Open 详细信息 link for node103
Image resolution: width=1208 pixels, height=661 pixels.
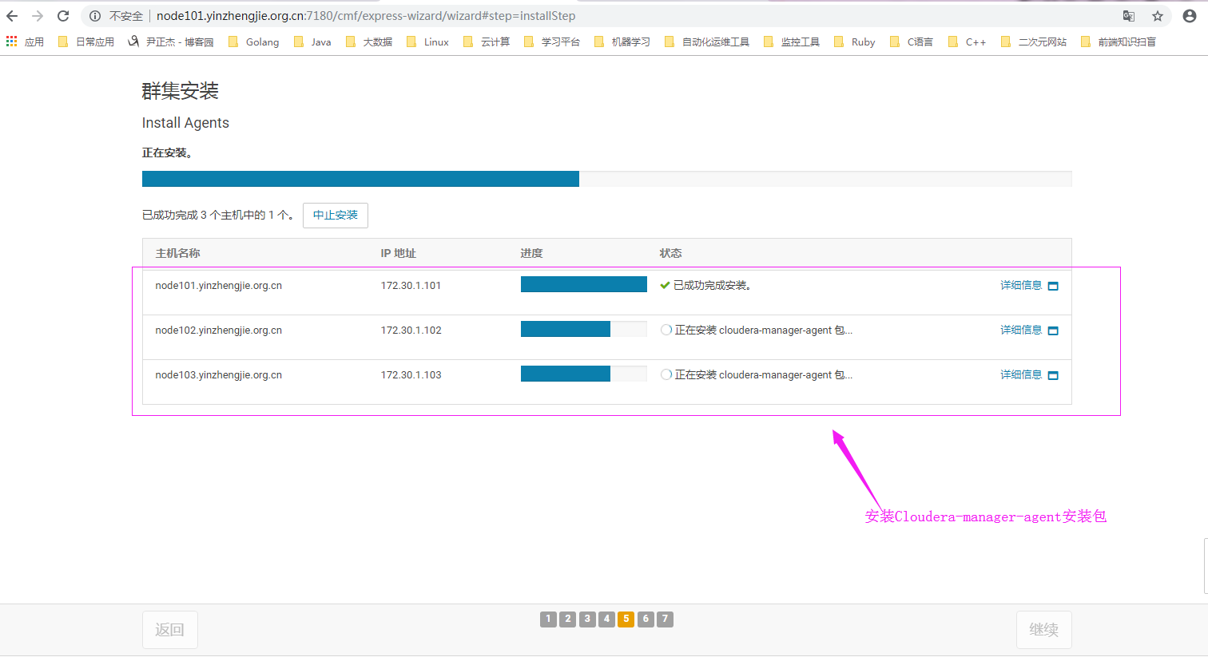tap(1021, 374)
